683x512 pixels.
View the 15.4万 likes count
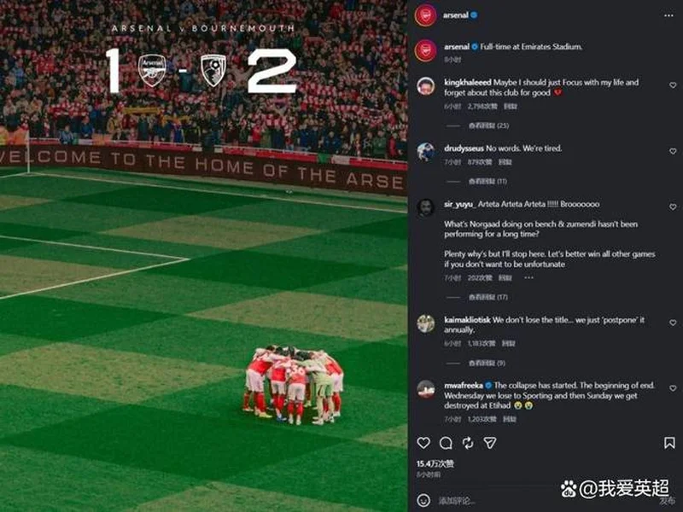435,463
